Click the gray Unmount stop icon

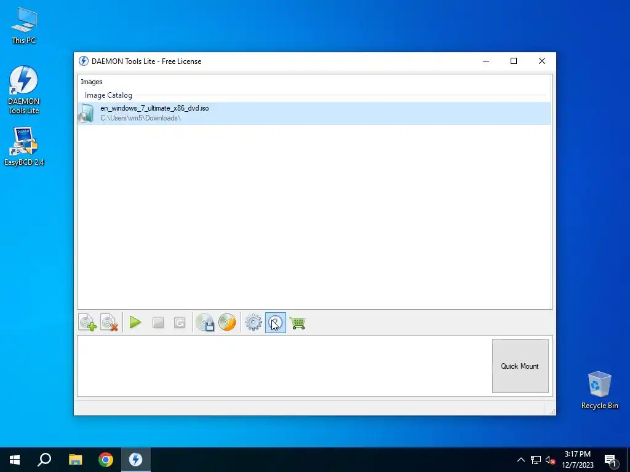pos(158,323)
